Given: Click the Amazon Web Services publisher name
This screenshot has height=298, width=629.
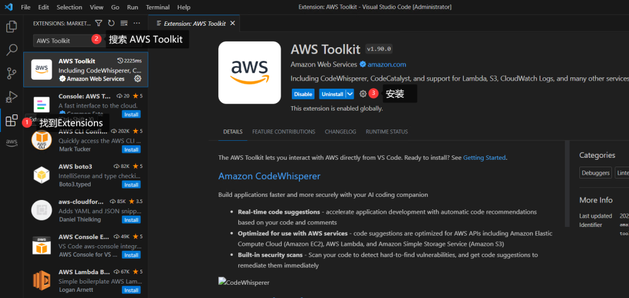Looking at the screenshot, I should pyautogui.click(x=324, y=64).
